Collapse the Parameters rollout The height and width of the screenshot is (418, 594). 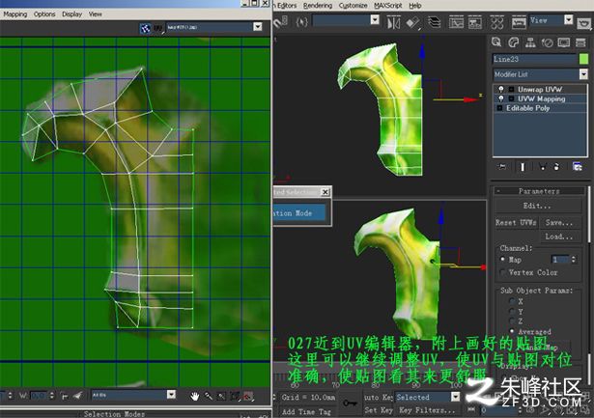[539, 191]
